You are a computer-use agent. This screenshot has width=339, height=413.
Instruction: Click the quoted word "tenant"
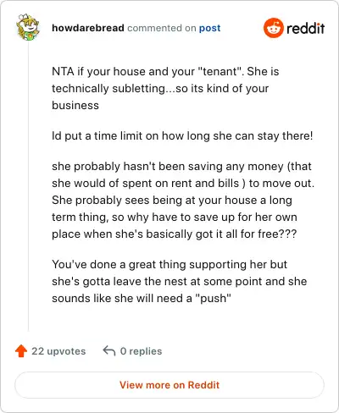pyautogui.click(x=220, y=71)
